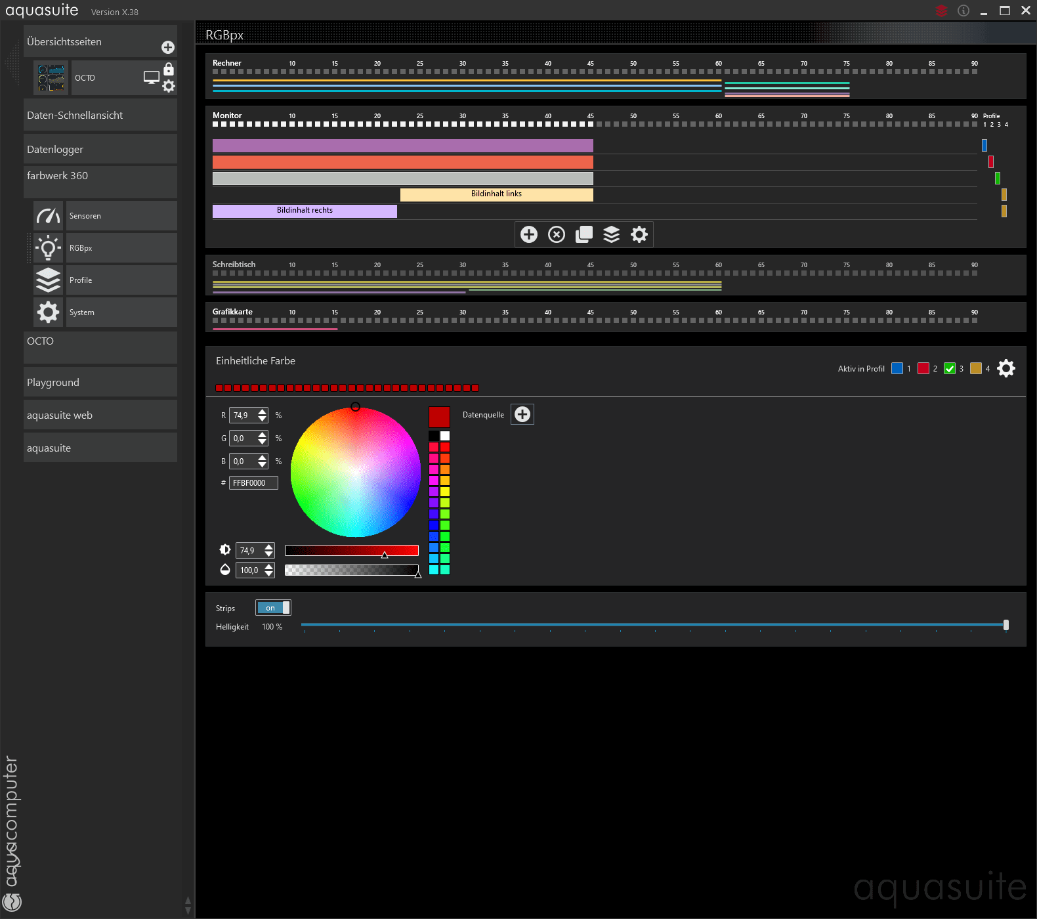Toggle Aktiv in Profil 2 checkbox
The width and height of the screenshot is (1037, 919).
[x=923, y=368]
